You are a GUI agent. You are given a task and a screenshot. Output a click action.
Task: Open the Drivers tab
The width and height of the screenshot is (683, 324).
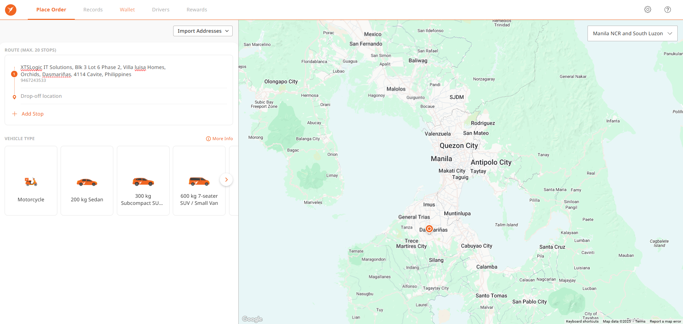click(161, 10)
